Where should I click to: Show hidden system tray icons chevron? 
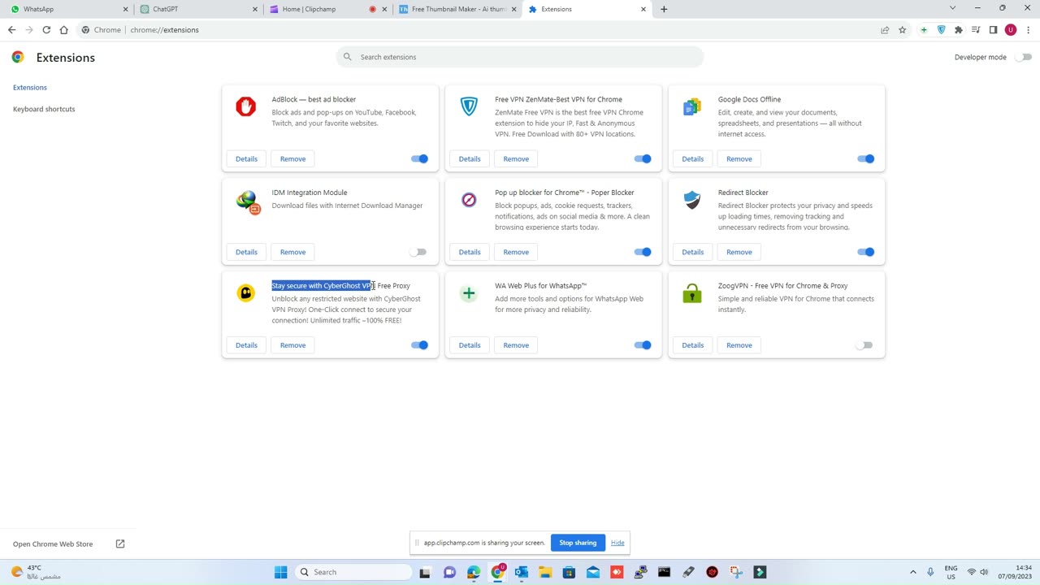click(x=912, y=572)
